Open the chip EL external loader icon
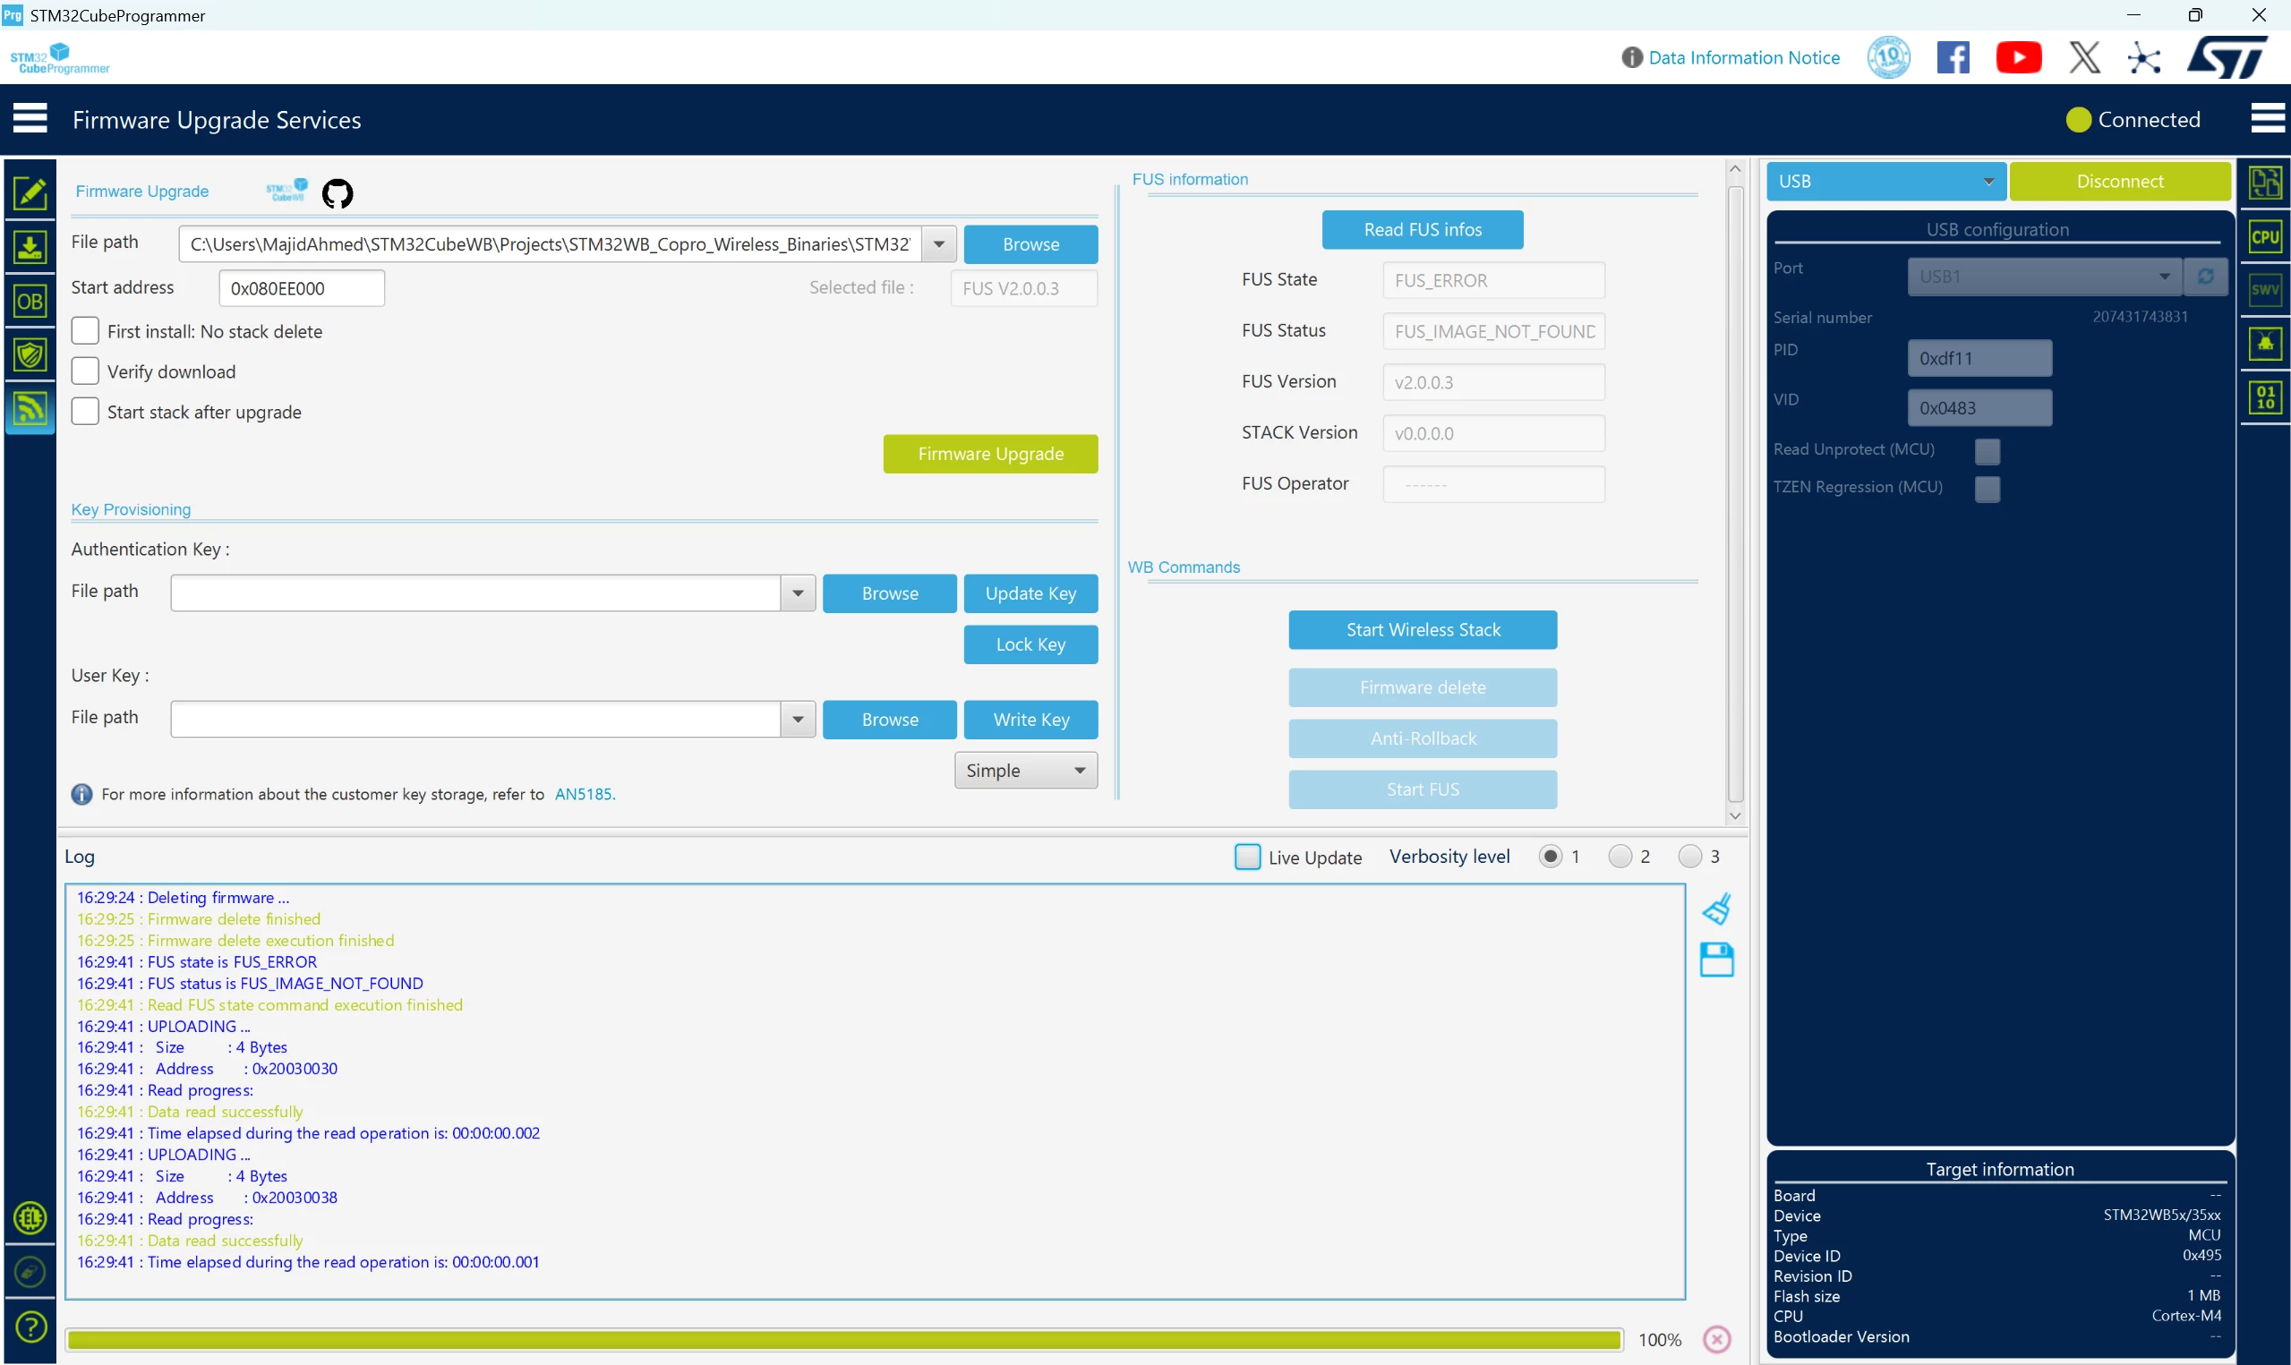The image size is (2291, 1365). tap(30, 1218)
